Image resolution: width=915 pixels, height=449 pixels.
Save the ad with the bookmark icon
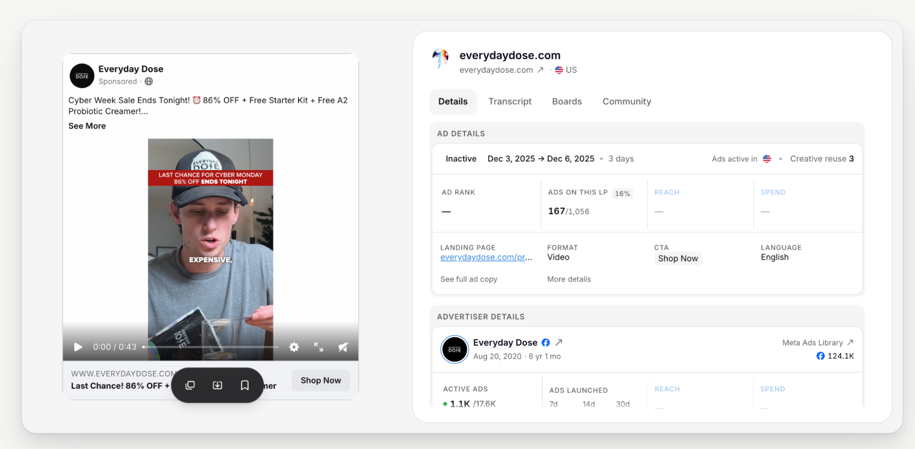(245, 385)
